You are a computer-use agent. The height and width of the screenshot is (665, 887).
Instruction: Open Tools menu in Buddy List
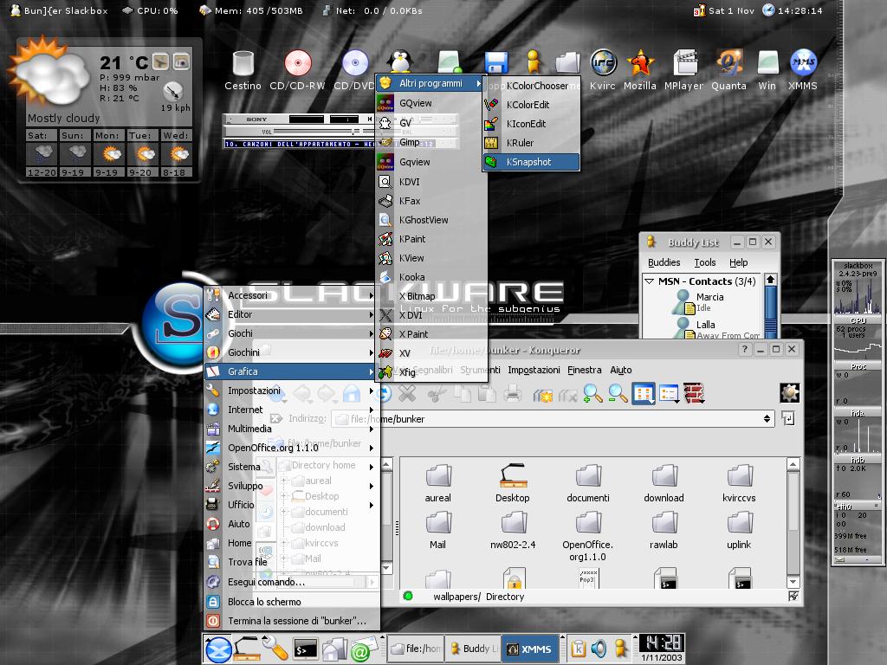(705, 262)
